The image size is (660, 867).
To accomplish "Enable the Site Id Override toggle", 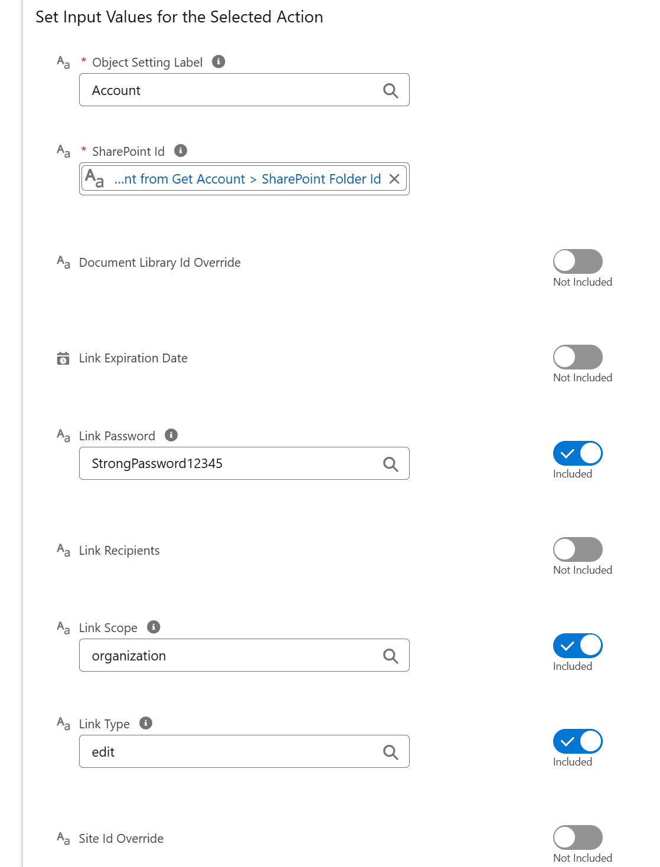I will (577, 836).
